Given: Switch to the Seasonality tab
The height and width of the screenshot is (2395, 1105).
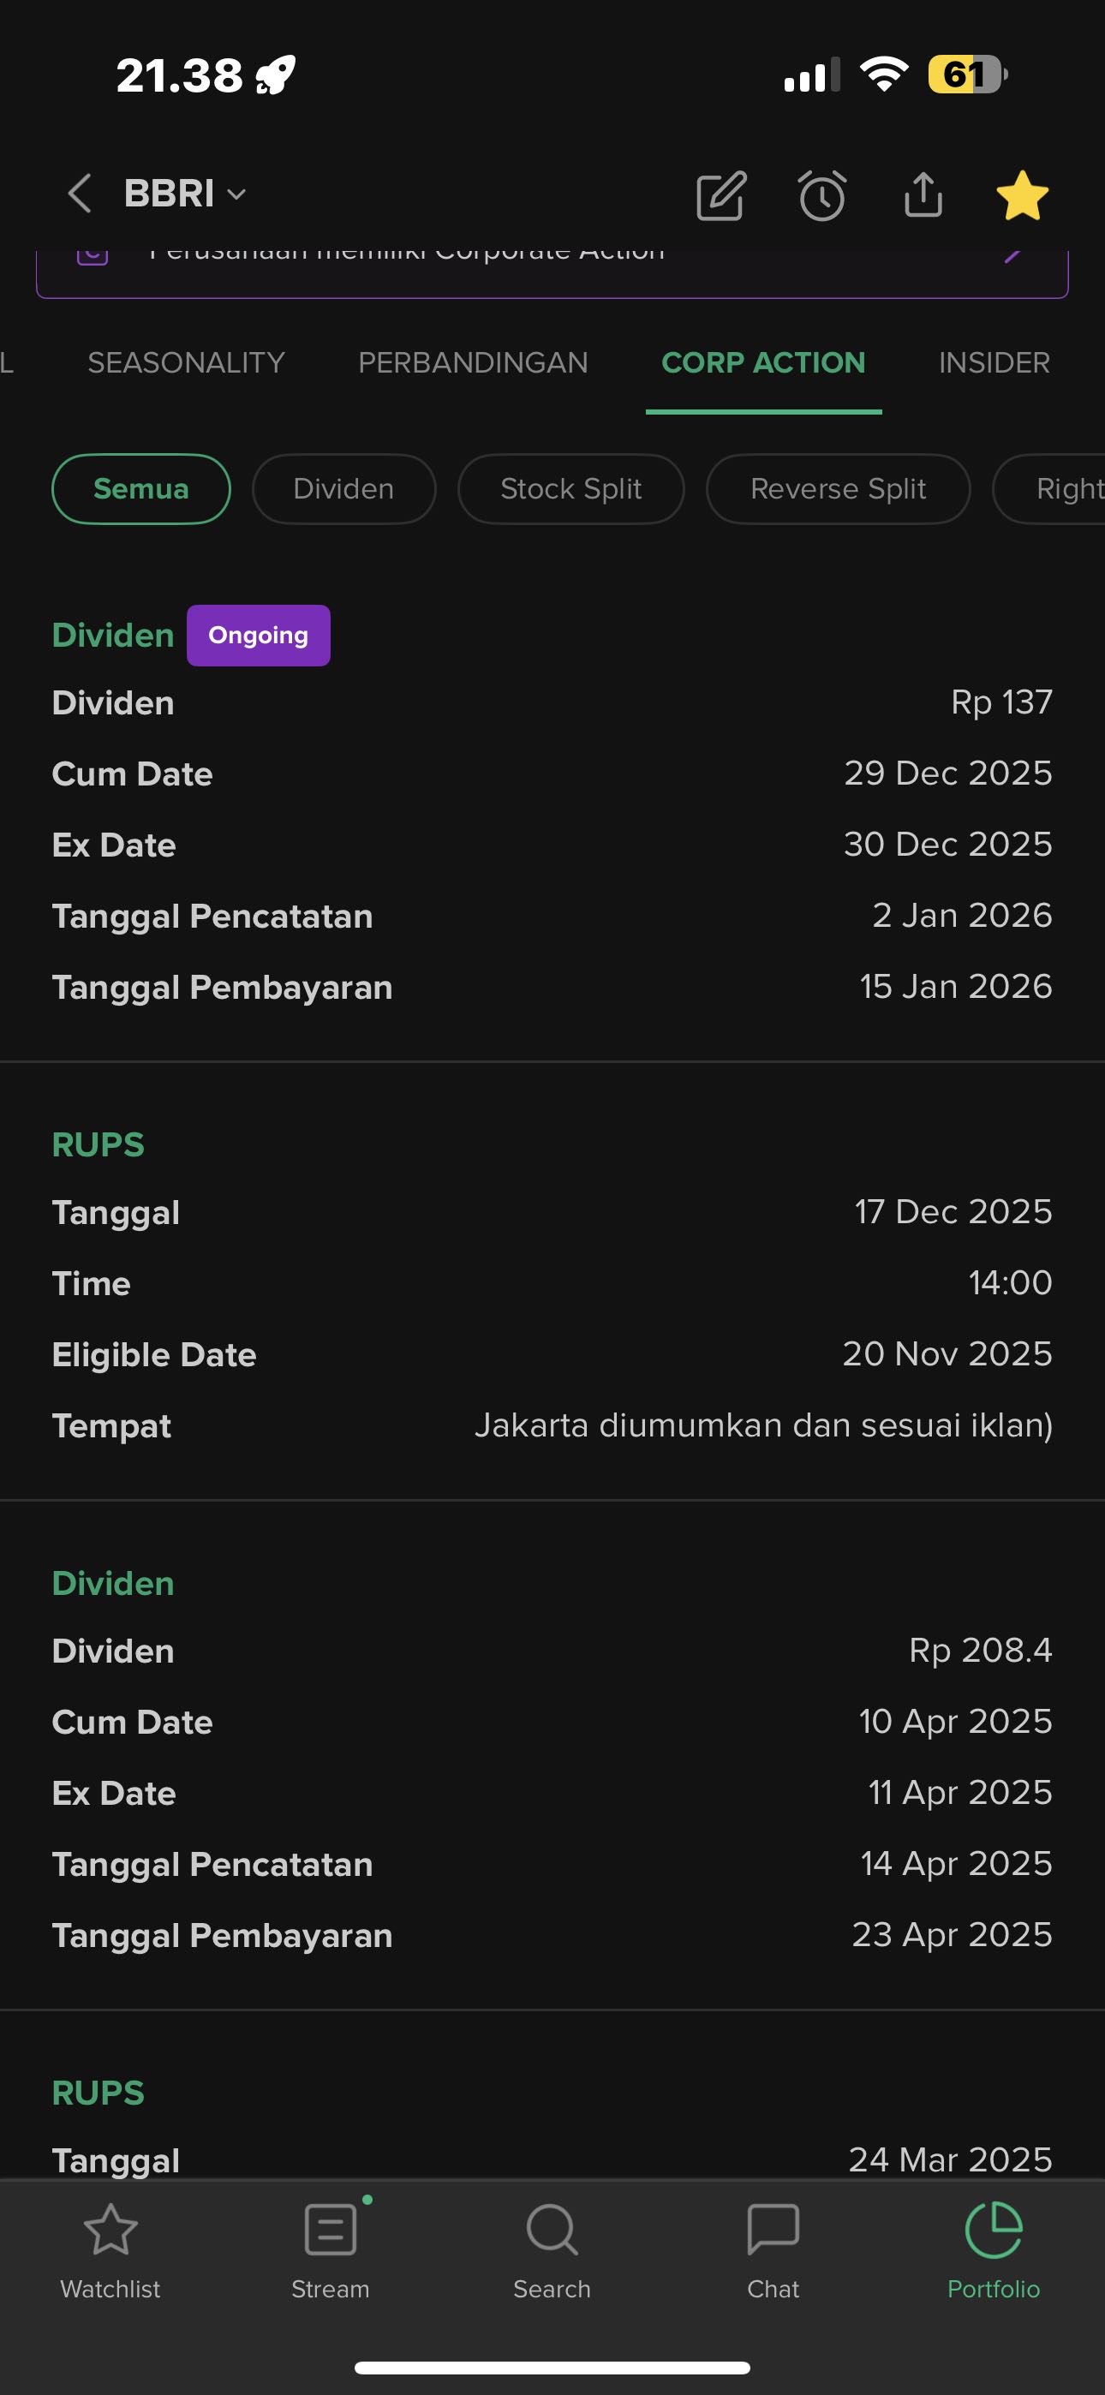Looking at the screenshot, I should (186, 362).
